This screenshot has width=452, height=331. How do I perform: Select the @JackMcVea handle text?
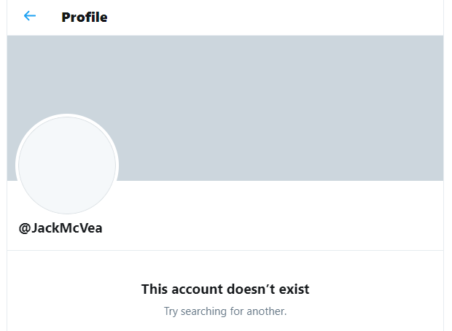[61, 227]
